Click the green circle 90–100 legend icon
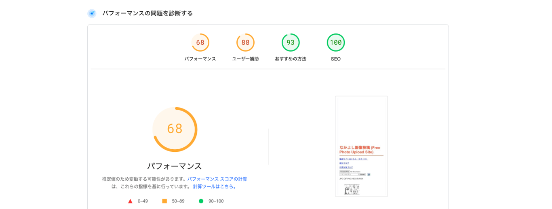This screenshot has height=209, width=552. pyautogui.click(x=201, y=201)
